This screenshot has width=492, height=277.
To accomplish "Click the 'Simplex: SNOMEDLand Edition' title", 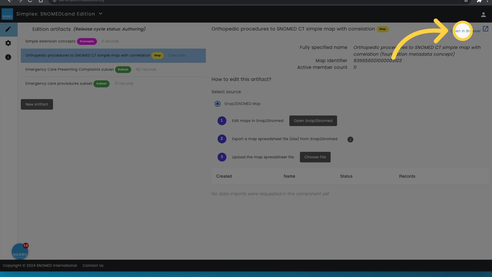I will click(x=56, y=14).
